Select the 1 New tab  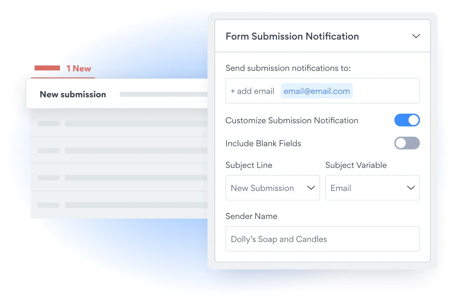[x=79, y=69]
